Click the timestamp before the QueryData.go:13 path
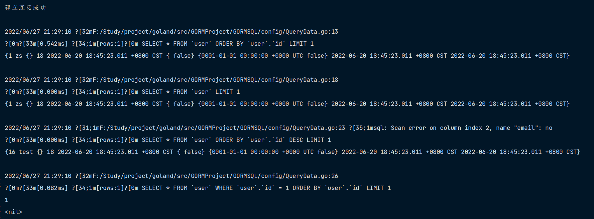594x219 pixels. pyautogui.click(x=38, y=32)
